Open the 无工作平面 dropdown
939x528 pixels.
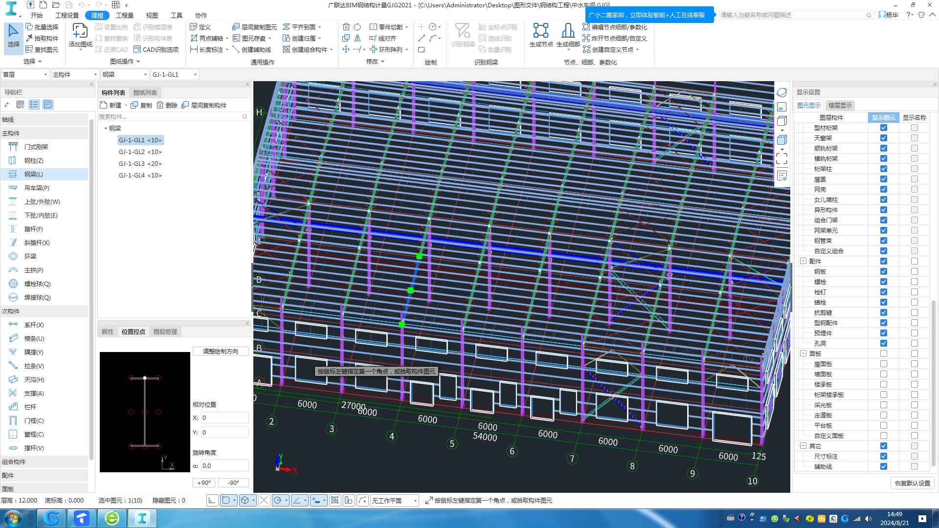coord(394,500)
